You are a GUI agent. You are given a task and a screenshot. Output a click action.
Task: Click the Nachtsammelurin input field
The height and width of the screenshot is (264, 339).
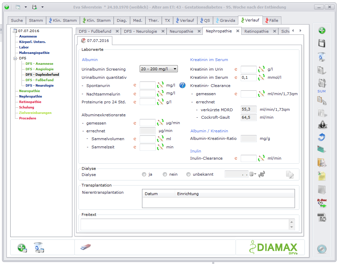[x=147, y=93]
